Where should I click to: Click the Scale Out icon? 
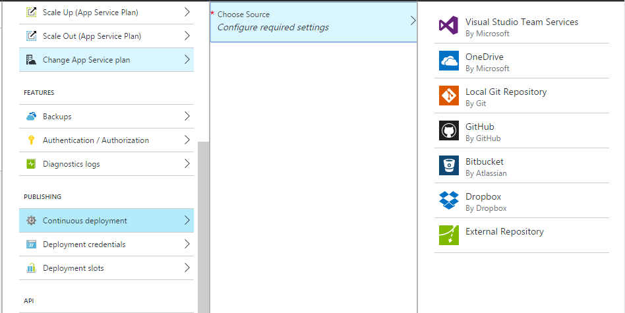click(31, 36)
